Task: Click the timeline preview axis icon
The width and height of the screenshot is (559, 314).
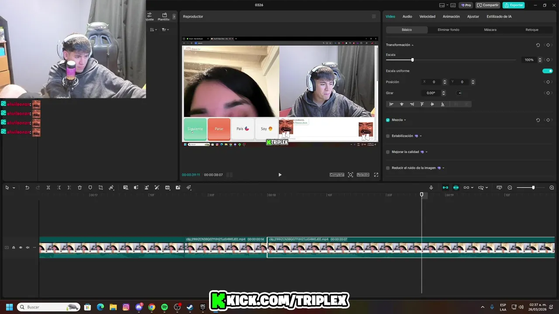Action: [x=499, y=188]
